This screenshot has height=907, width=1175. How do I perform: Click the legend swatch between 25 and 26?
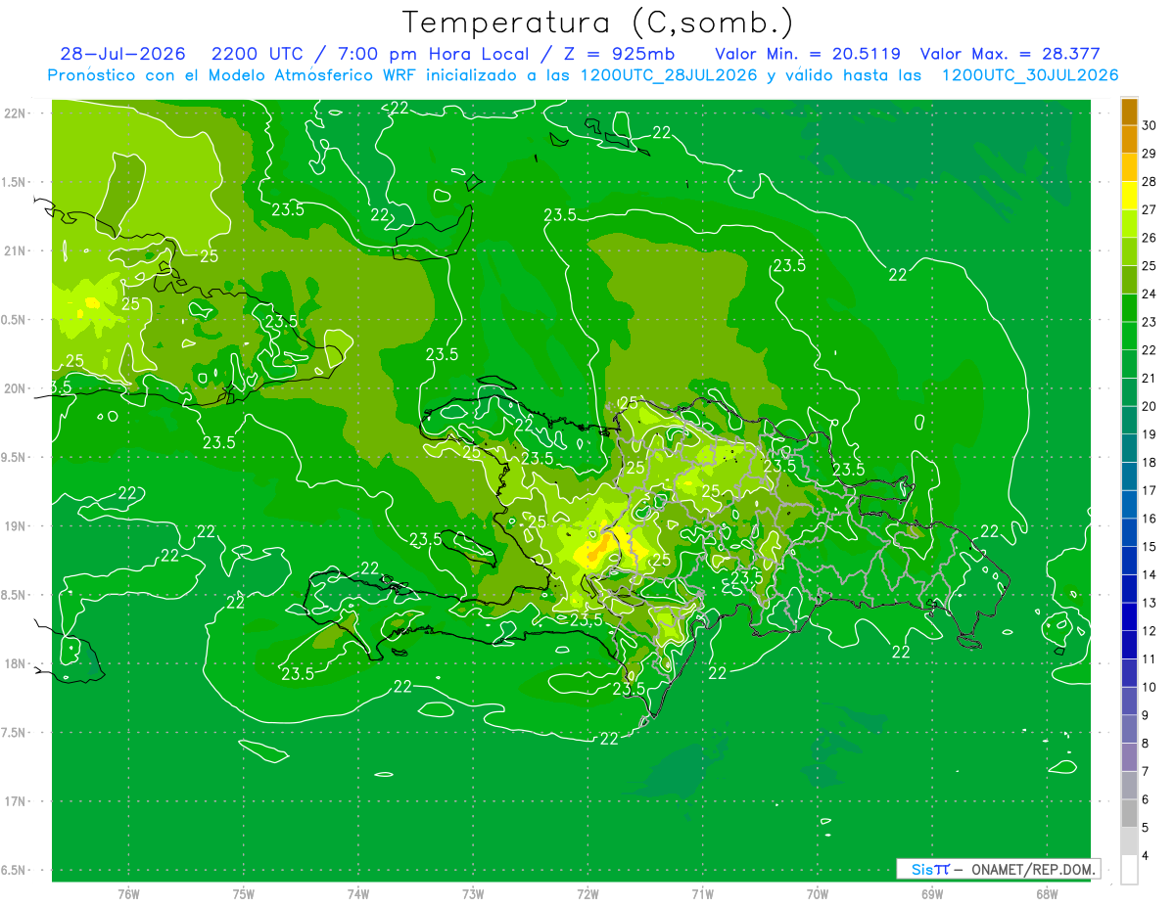pos(1129,251)
